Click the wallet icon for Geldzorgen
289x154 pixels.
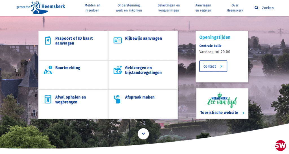118,70
